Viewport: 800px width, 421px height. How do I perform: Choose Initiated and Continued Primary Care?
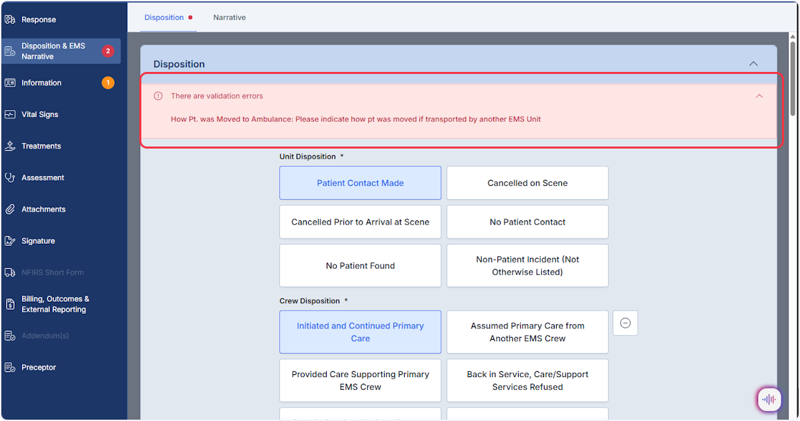pyautogui.click(x=361, y=332)
